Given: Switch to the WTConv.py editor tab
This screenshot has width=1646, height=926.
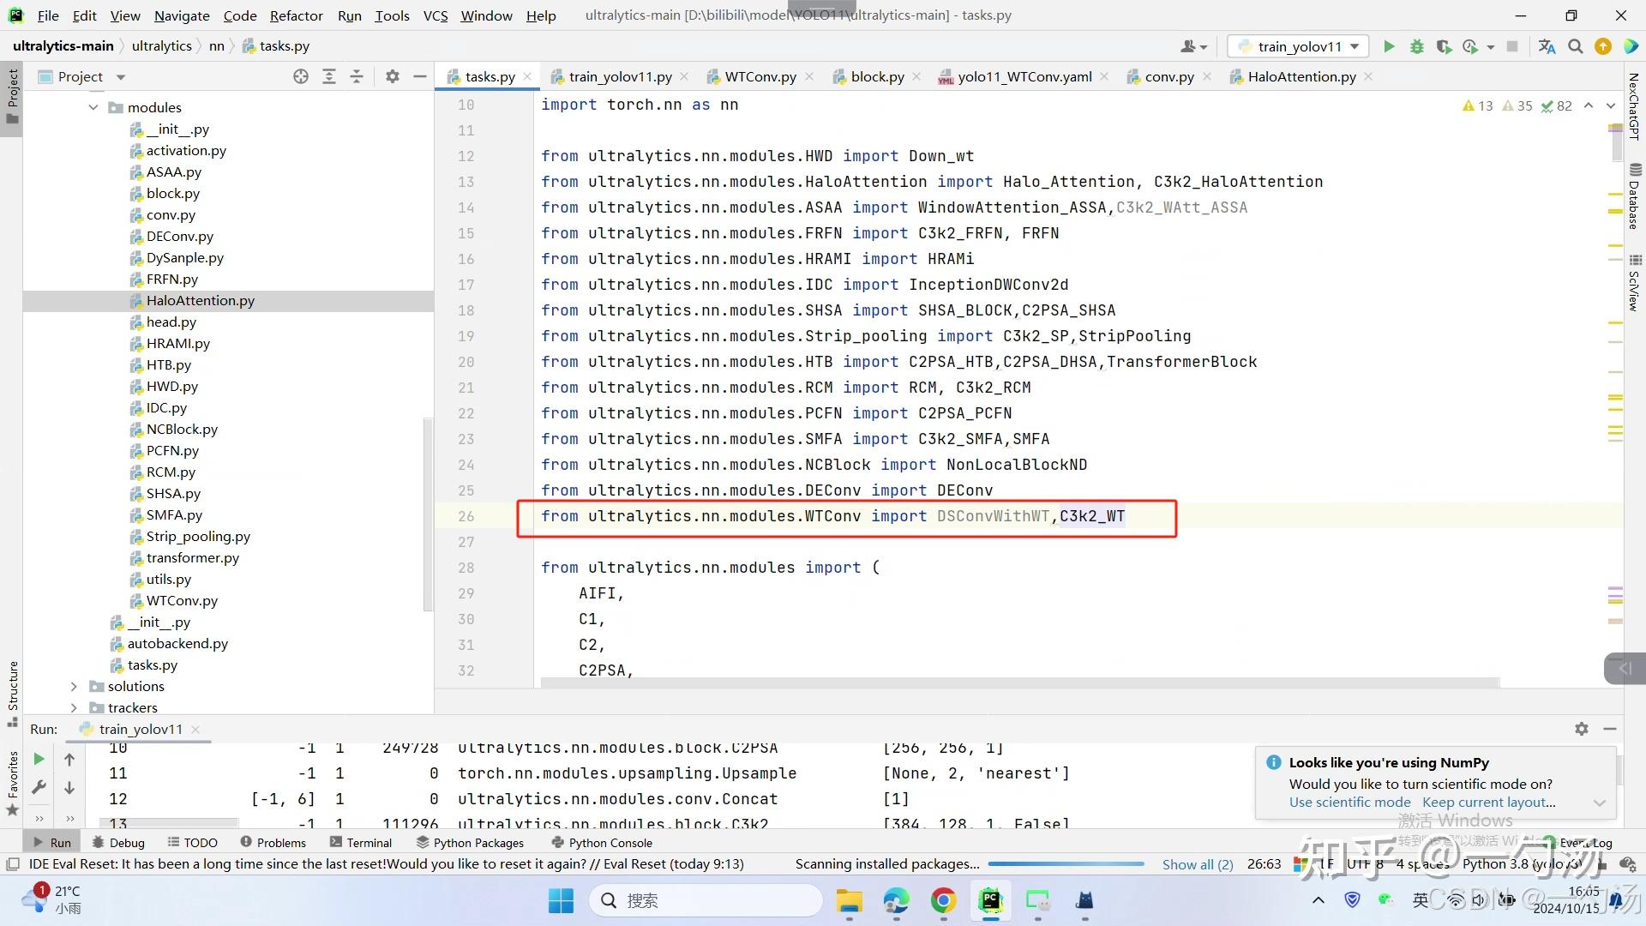Looking at the screenshot, I should 760,76.
